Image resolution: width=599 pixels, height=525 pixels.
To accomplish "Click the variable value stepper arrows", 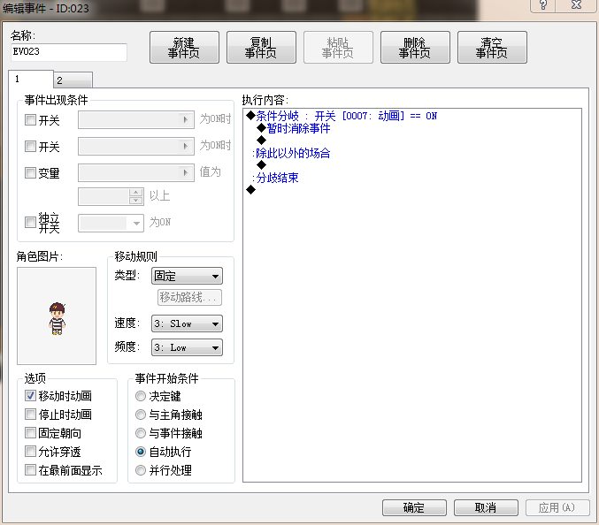I will click(136, 196).
